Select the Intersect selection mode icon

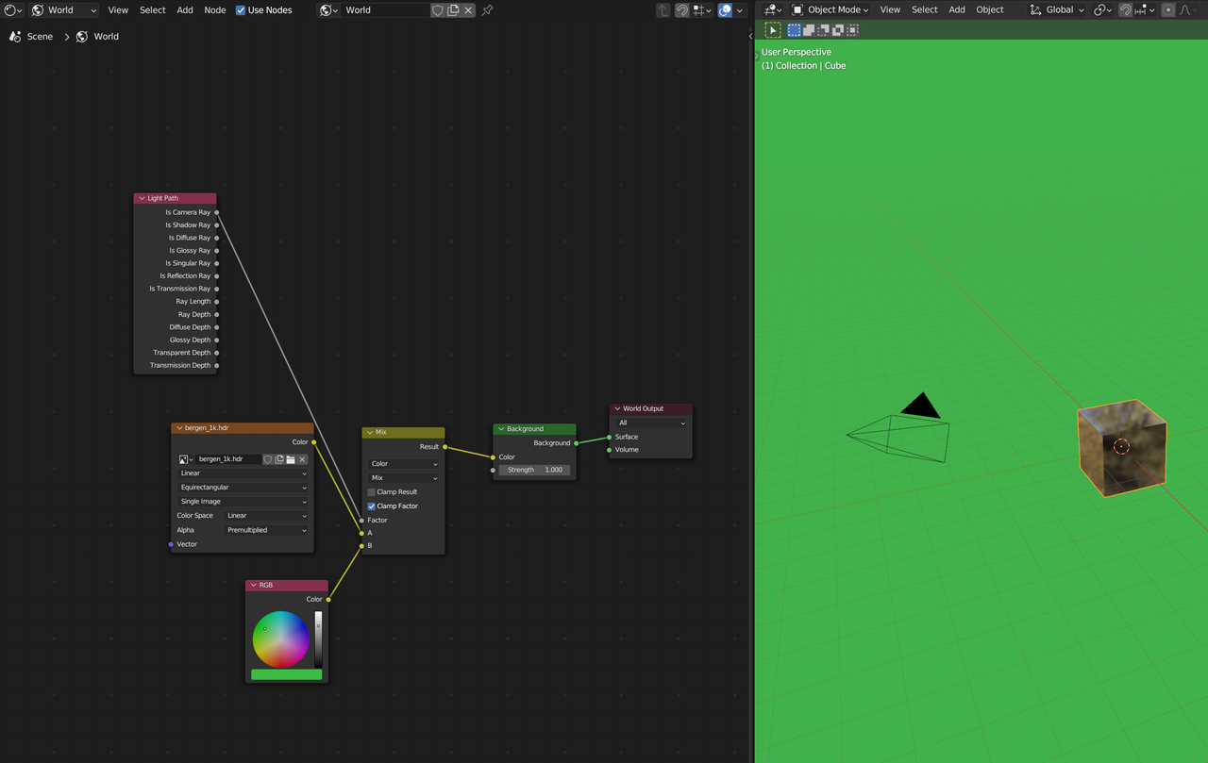coord(852,30)
